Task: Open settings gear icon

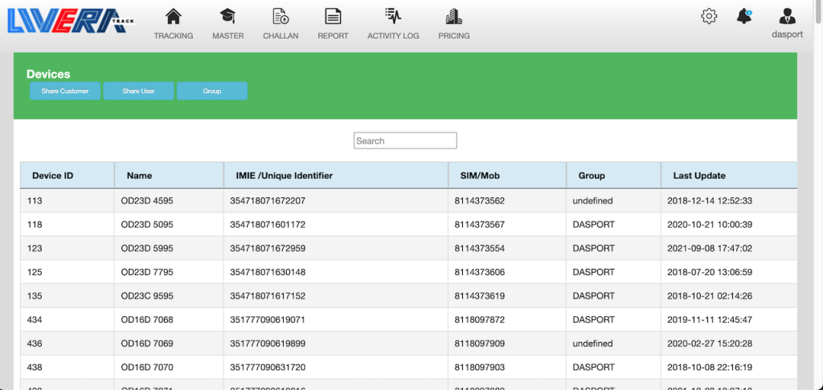Action: [x=709, y=16]
